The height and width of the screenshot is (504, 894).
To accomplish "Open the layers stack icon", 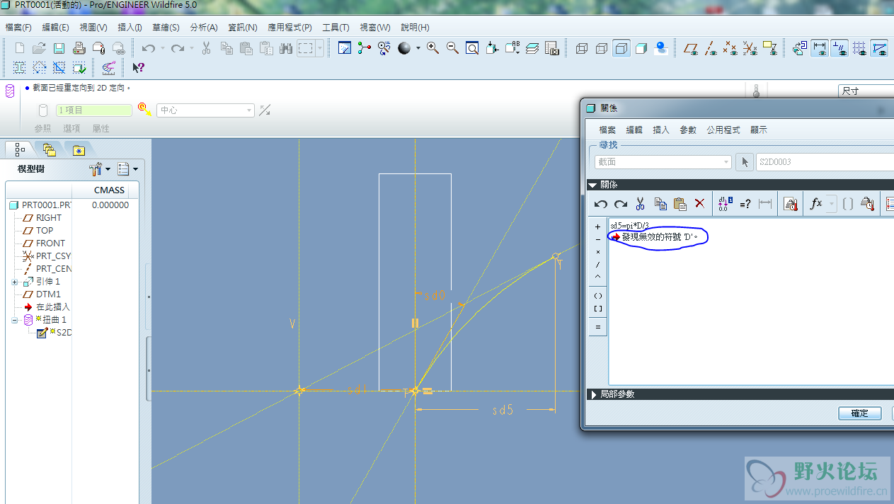I will coord(532,48).
